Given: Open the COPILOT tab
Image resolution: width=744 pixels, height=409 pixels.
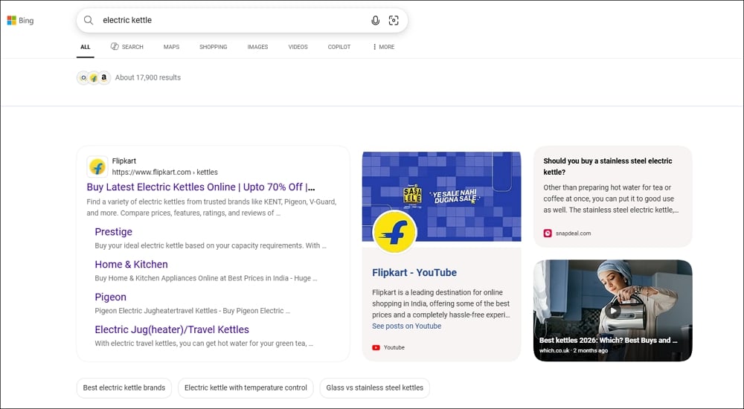Looking at the screenshot, I should (339, 47).
